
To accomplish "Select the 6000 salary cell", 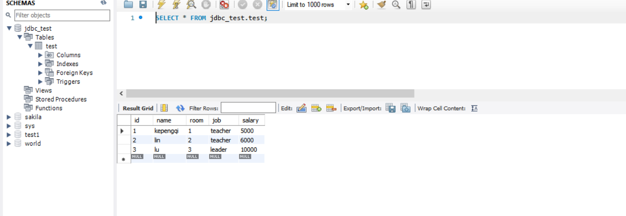I will pyautogui.click(x=252, y=140).
